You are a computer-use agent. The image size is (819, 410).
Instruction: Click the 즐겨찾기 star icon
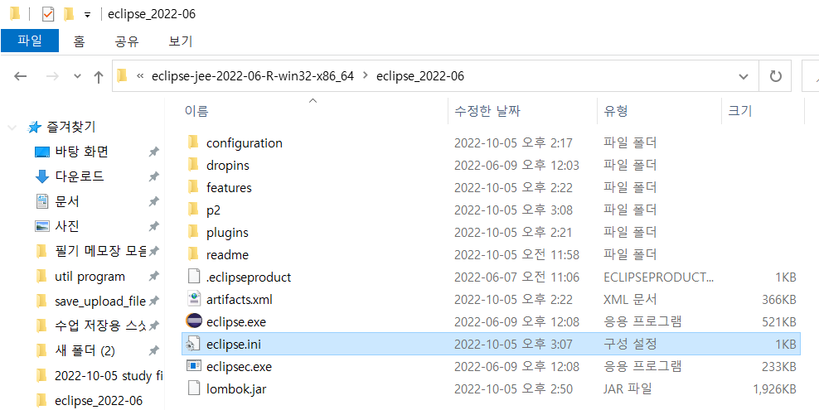[35, 127]
